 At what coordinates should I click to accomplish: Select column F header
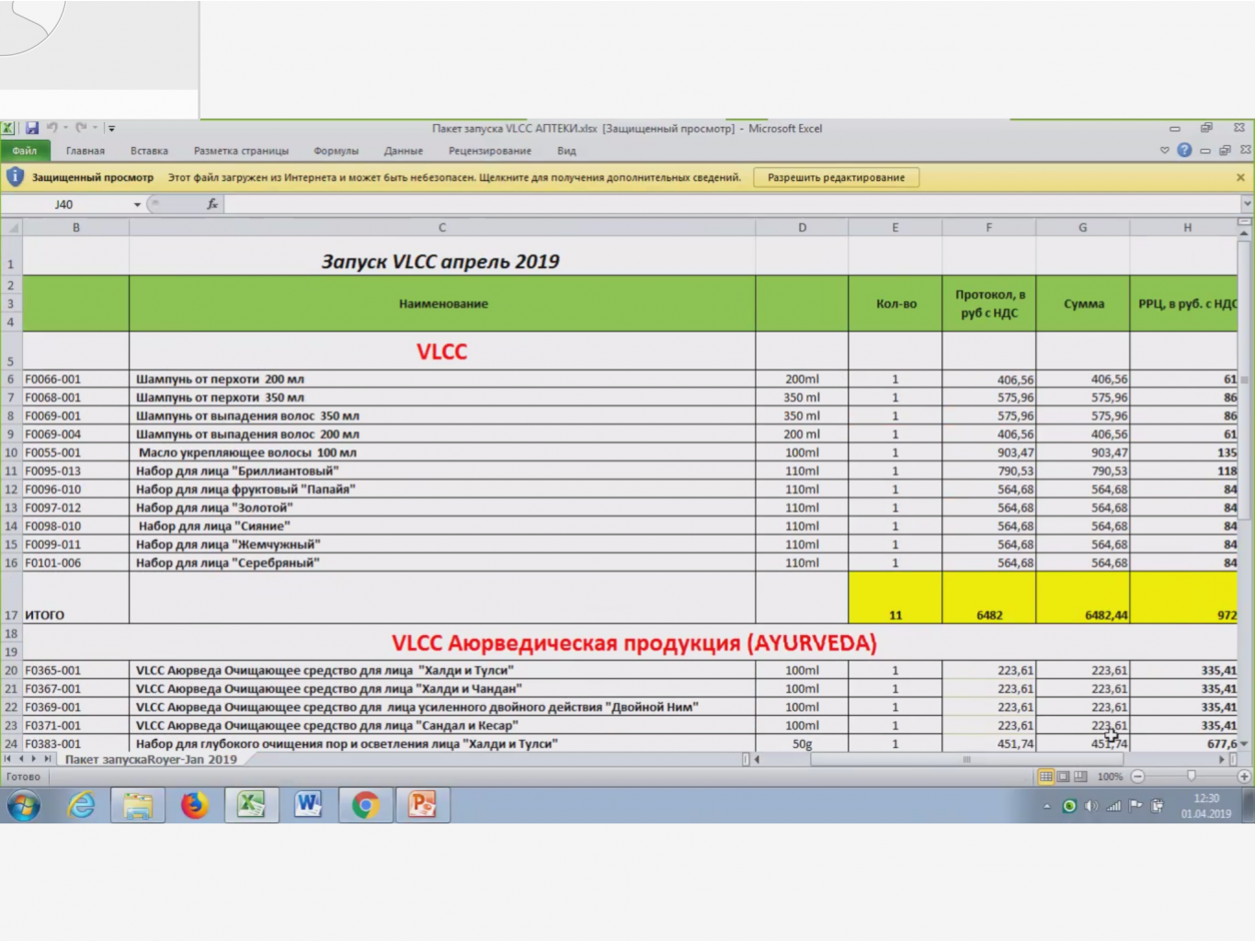pyautogui.click(x=989, y=227)
